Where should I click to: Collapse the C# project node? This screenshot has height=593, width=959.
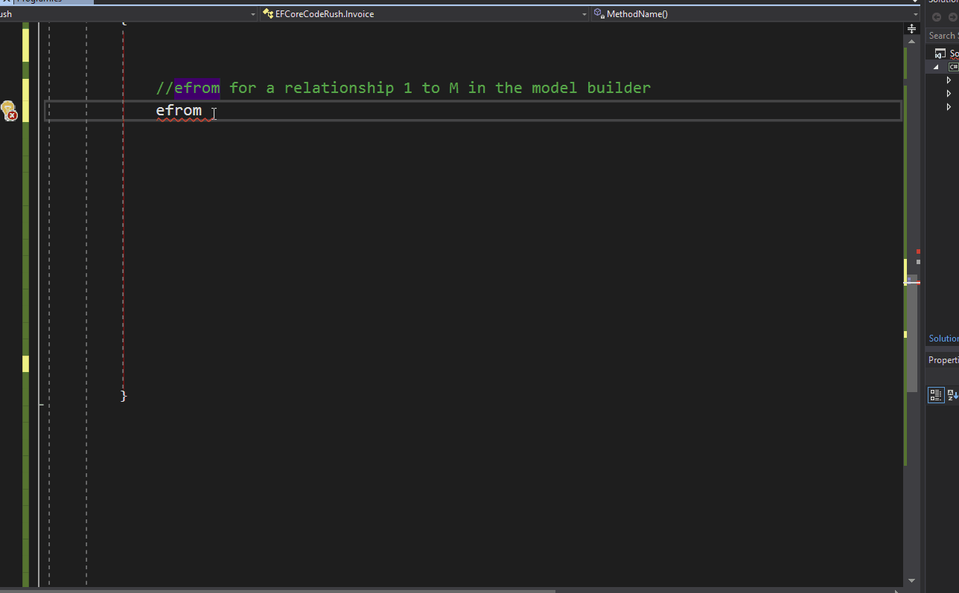pyautogui.click(x=937, y=67)
